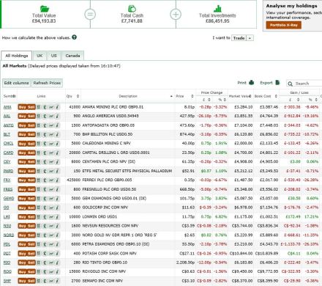Open the chart icon for PDL row
The height and width of the screenshot is (286, 322).
coord(51,244)
